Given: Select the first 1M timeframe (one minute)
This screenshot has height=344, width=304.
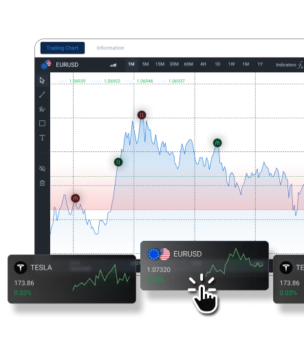Looking at the screenshot, I should coord(131,64).
